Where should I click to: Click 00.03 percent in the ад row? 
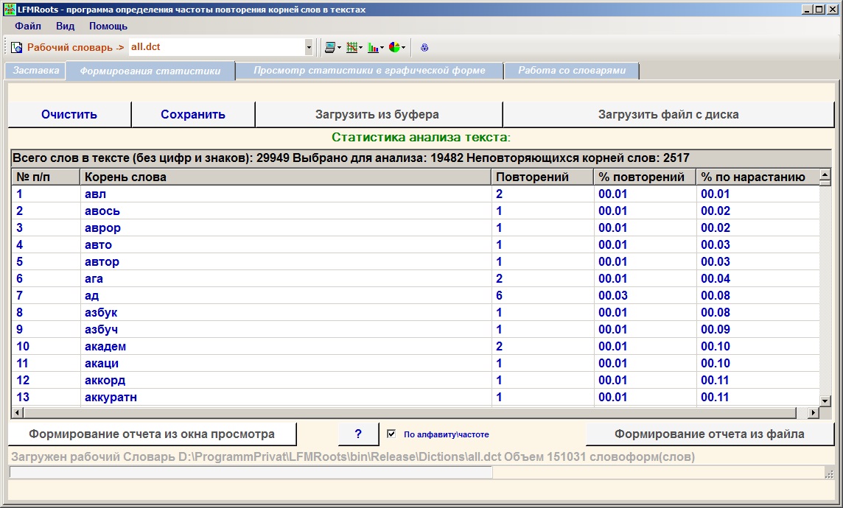point(613,295)
